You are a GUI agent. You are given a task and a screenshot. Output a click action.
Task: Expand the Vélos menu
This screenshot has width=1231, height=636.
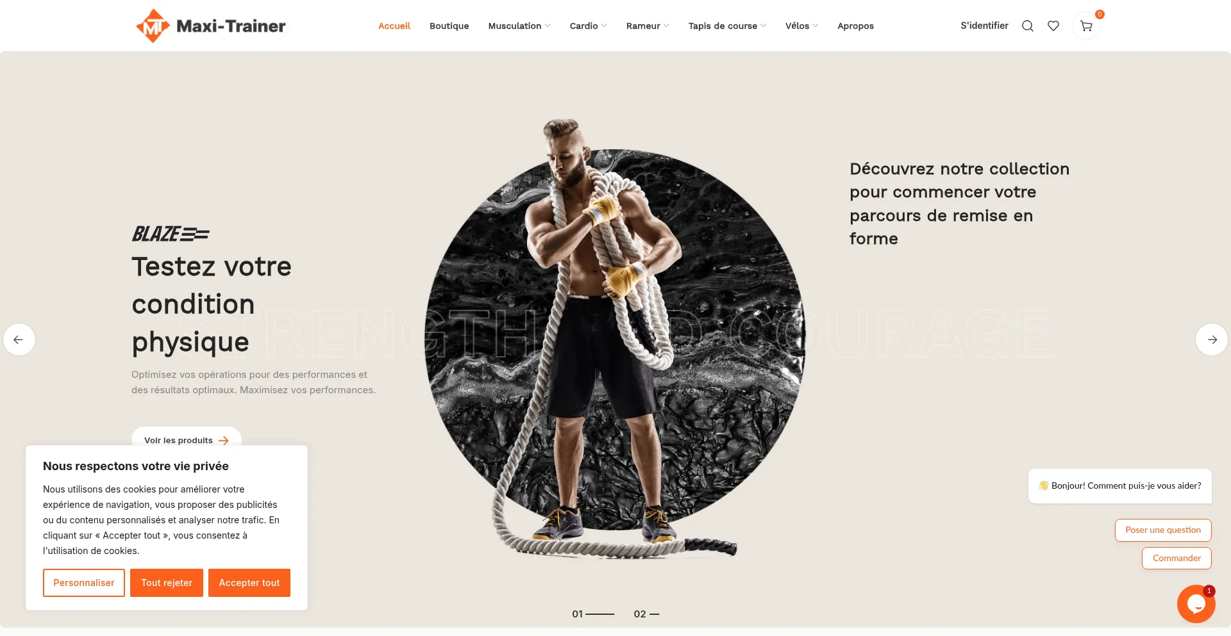[x=801, y=26]
